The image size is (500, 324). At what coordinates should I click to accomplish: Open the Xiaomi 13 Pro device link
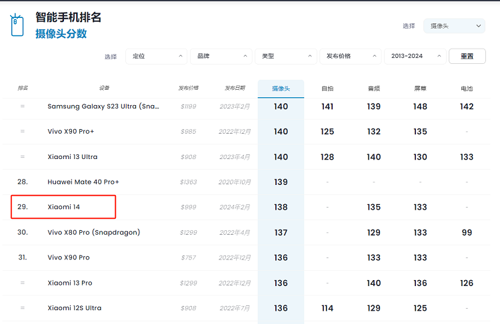point(70,283)
